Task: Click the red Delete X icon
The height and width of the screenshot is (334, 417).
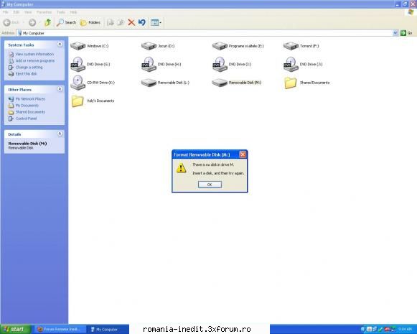Action: [131, 22]
